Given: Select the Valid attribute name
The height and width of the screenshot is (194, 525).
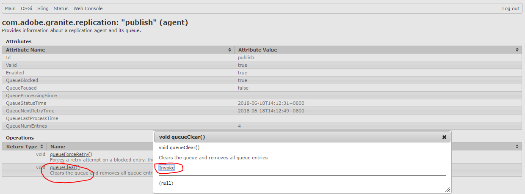Looking at the screenshot, I should pos(11,65).
